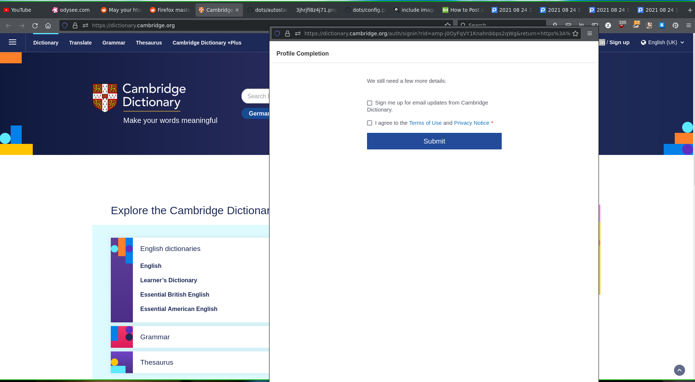Reload the Cambridge Dictionary page

click(35, 25)
